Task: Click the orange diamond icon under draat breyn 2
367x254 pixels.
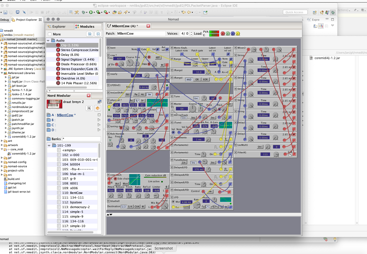Action: point(98,108)
